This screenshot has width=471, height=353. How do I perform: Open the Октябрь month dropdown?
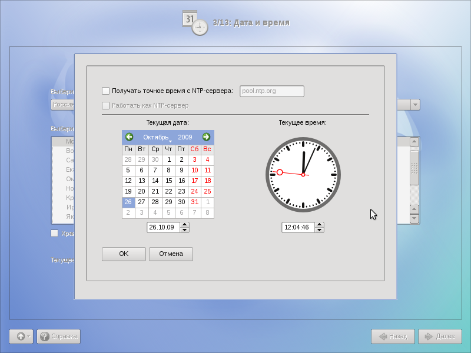157,137
